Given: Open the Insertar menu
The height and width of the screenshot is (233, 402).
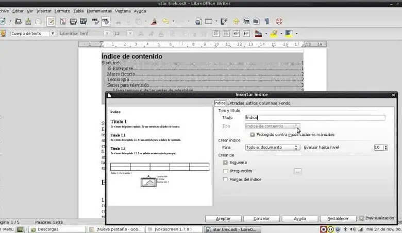Looking at the screenshot, I should [44, 11].
